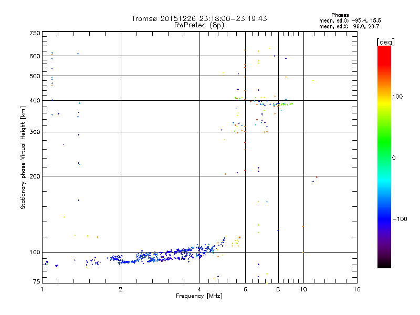Screen dimensions: 420x315
Task: Click the x-axis label '4'
Action: [x=199, y=289]
